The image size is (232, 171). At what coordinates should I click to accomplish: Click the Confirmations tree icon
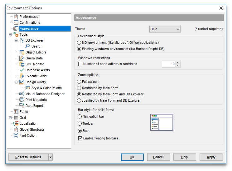click(x=16, y=23)
